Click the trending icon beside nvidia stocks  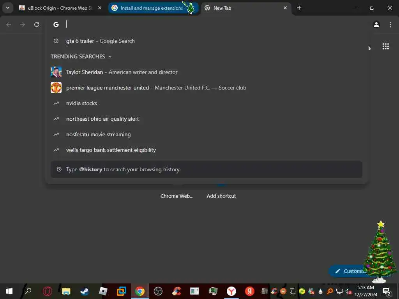56,103
